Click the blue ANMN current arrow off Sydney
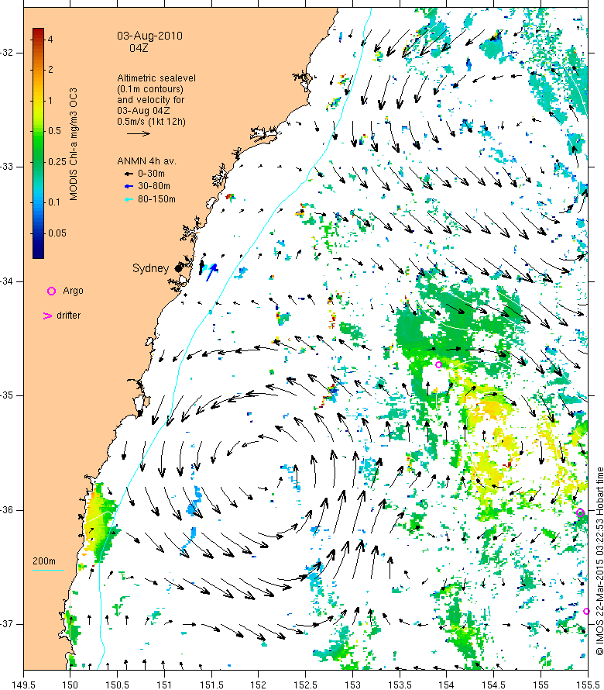Screen dimensions: 604x690 click(x=211, y=272)
